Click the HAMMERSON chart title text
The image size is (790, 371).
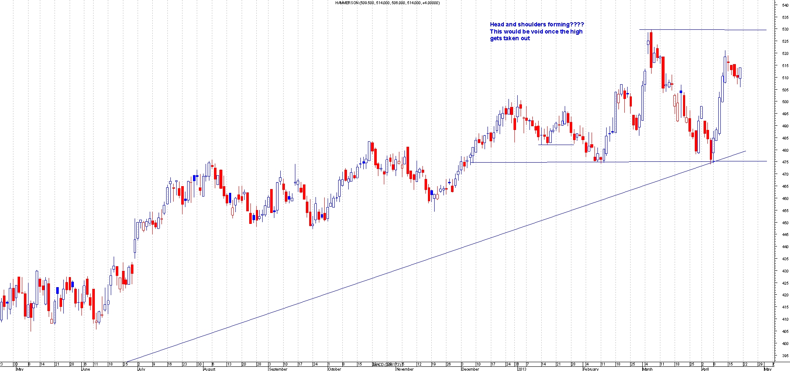[387, 3]
